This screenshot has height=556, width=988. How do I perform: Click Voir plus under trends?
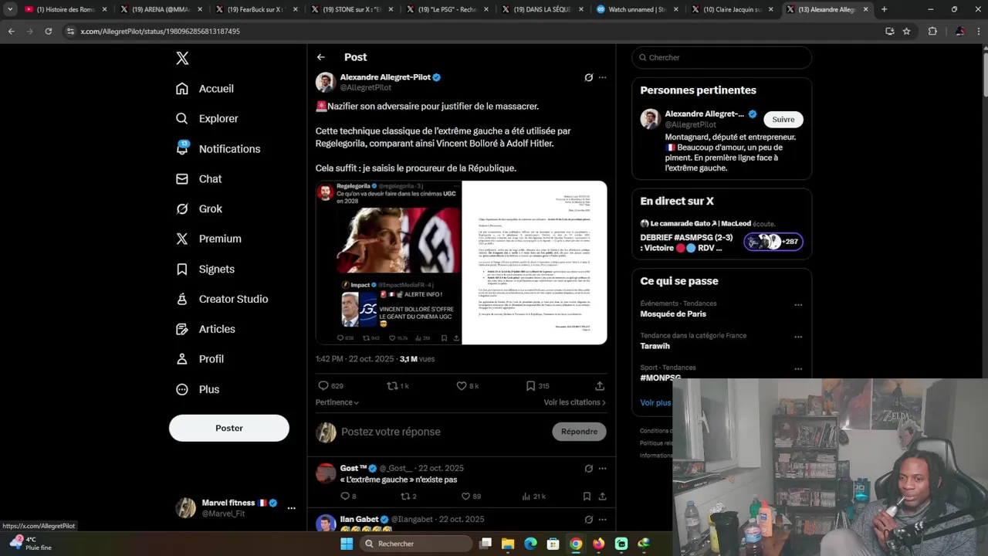point(655,402)
